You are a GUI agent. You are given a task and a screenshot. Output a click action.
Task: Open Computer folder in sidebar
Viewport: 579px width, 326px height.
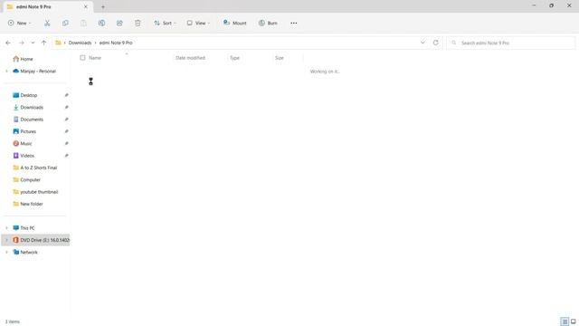tap(26, 179)
